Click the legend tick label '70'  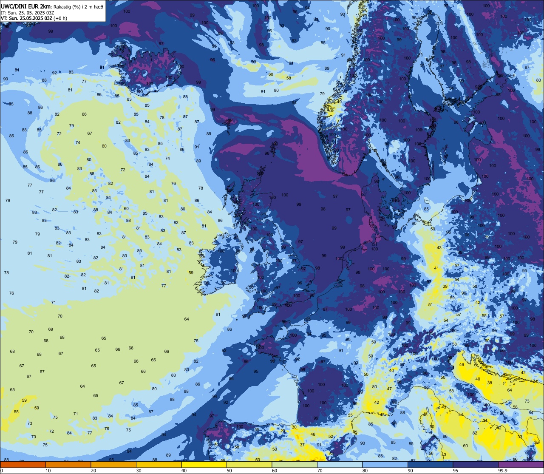pos(320,471)
